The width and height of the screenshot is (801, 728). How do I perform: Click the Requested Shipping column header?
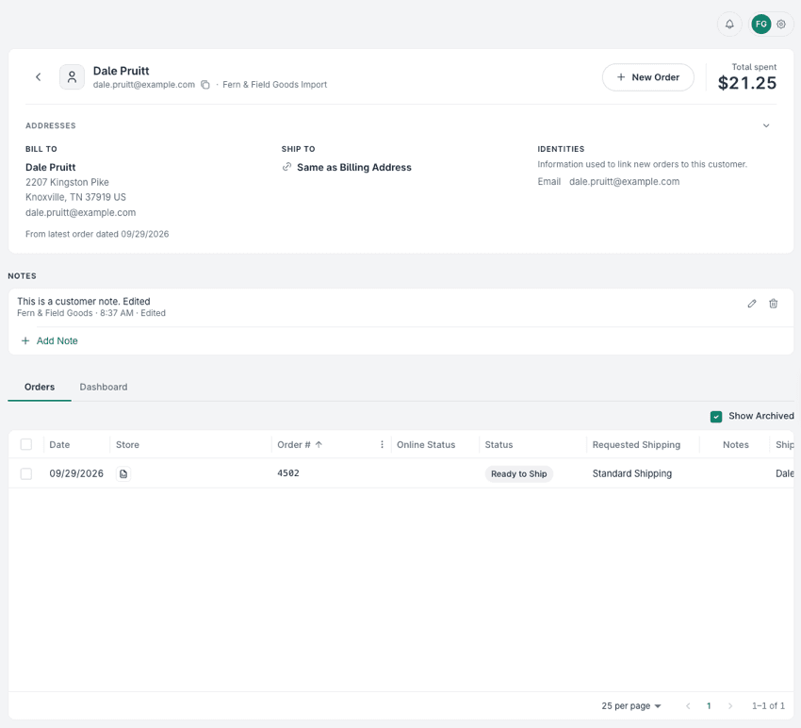click(x=636, y=445)
